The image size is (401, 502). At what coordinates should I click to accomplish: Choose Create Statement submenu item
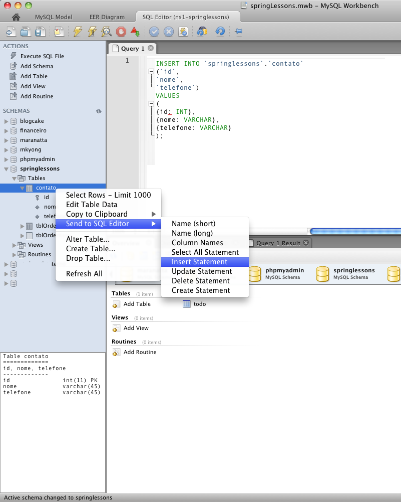[x=205, y=290]
